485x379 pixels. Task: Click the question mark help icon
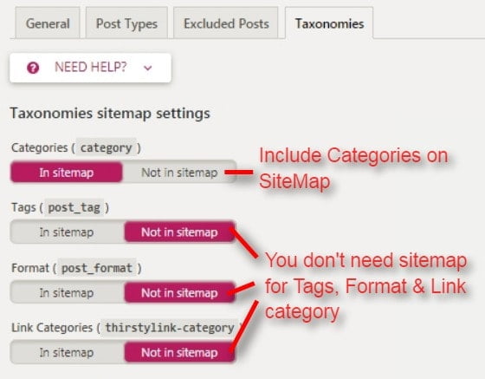pos(33,68)
